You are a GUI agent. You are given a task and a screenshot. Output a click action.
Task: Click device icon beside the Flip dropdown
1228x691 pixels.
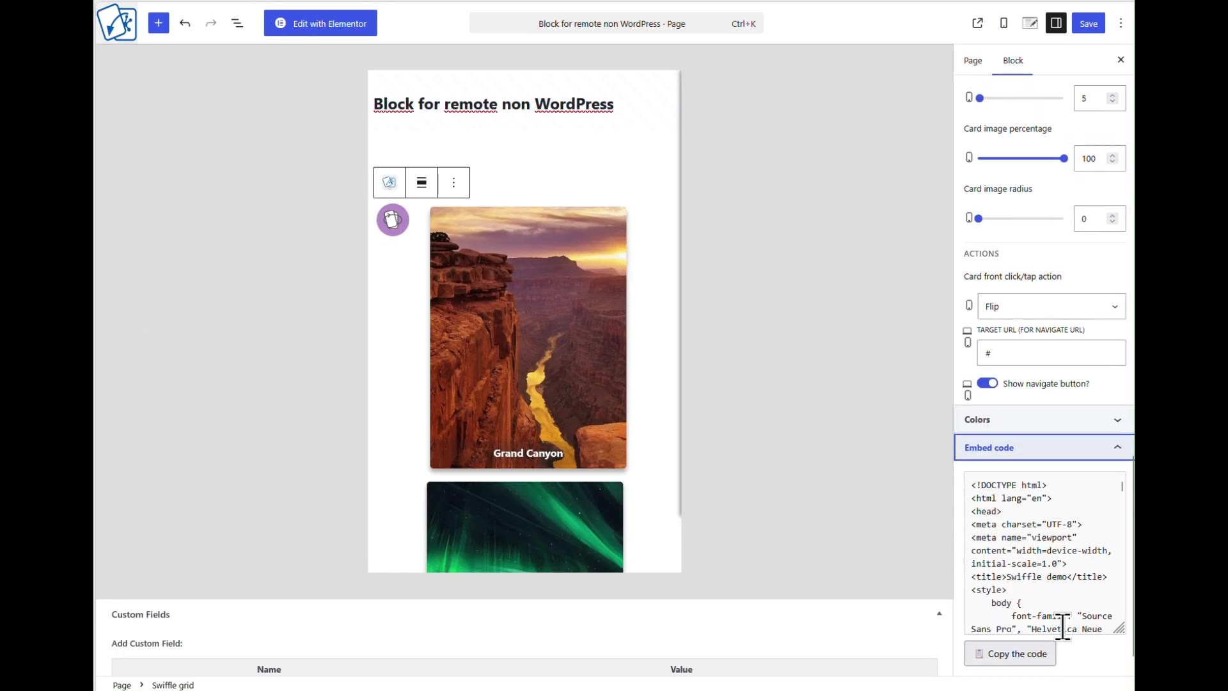(969, 305)
